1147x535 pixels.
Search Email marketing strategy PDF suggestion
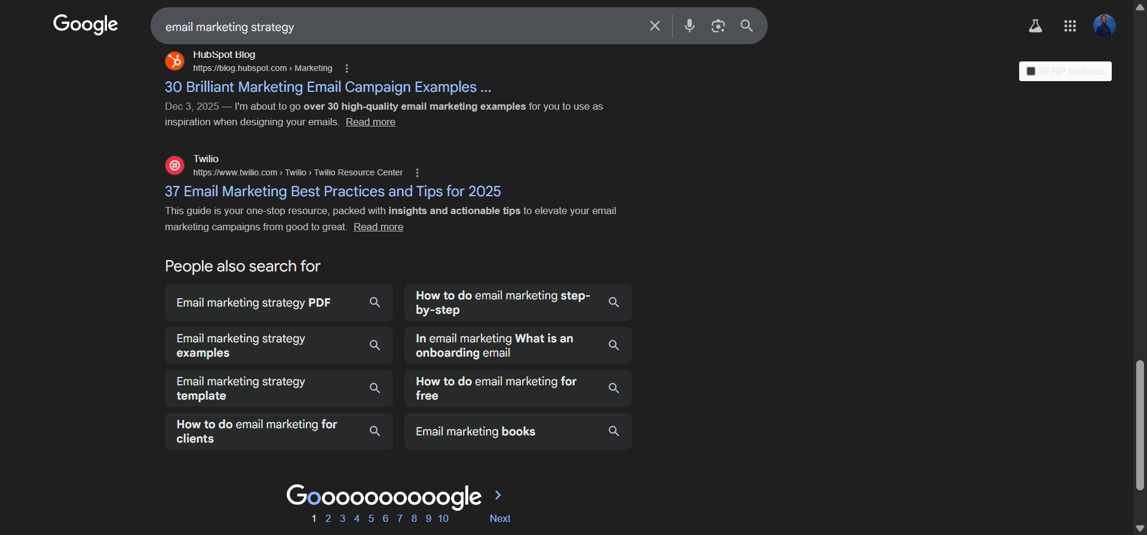279,302
